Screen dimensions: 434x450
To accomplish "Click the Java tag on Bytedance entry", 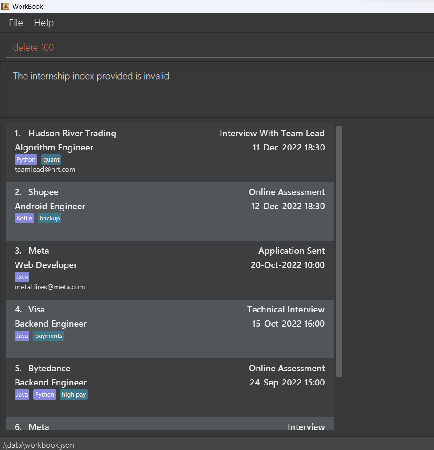I will click(x=22, y=395).
